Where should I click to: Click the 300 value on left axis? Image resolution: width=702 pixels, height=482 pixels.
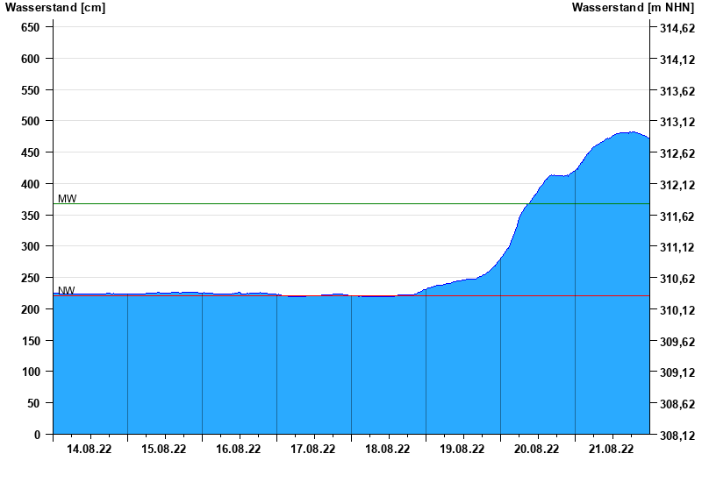[x=31, y=246]
